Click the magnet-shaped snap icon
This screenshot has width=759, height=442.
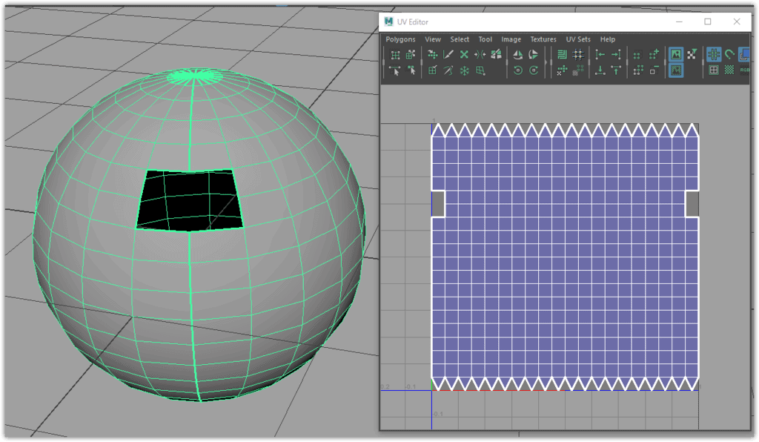[730, 54]
